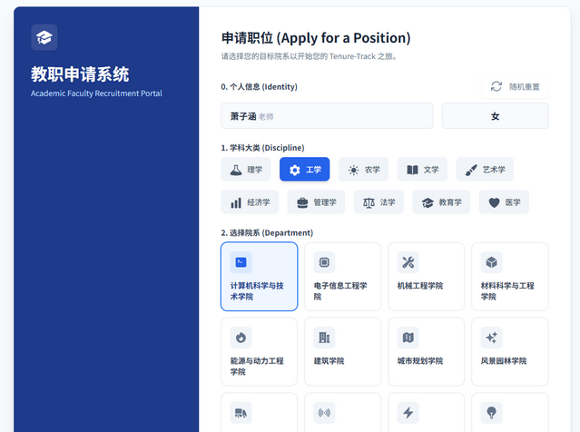Select the 能源与动力工程学院 department card
This screenshot has width=580, height=432.
tap(260, 351)
